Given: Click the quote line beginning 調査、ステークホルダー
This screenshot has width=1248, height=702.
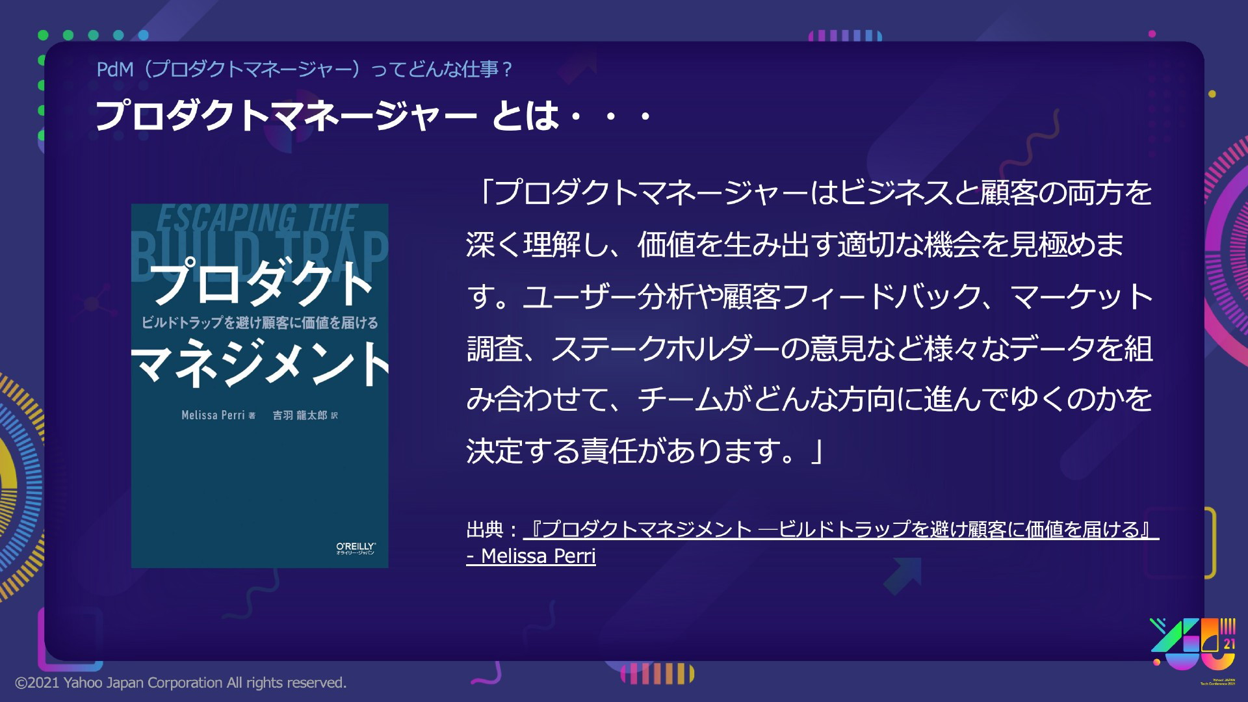Looking at the screenshot, I should click(810, 348).
